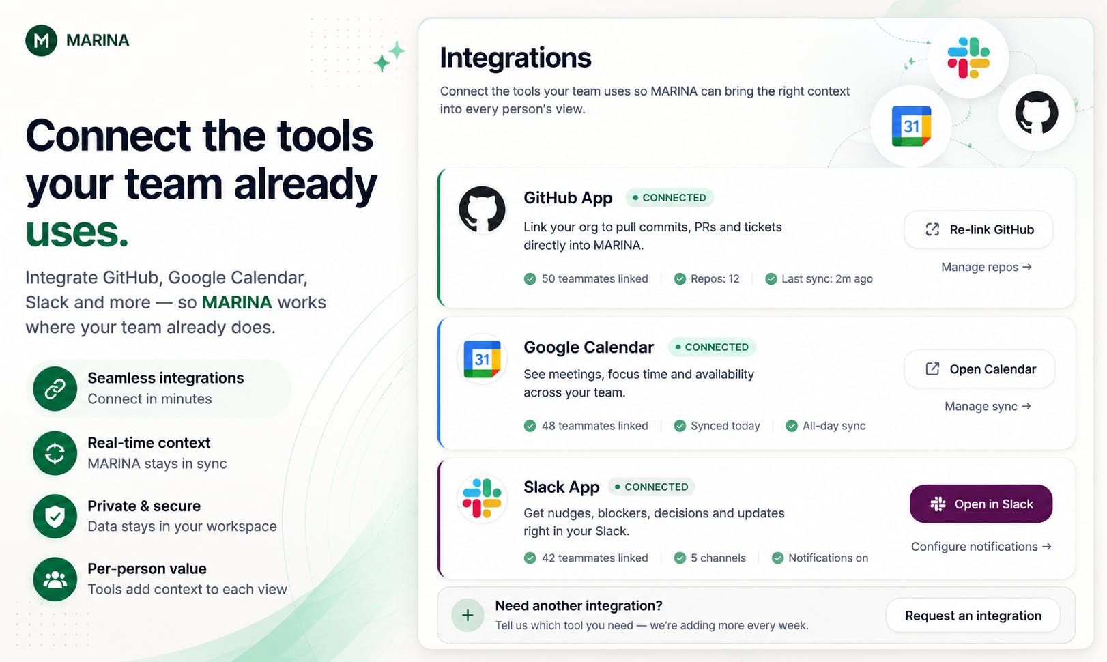Click the floating Google Calendar logo in header

click(x=911, y=126)
